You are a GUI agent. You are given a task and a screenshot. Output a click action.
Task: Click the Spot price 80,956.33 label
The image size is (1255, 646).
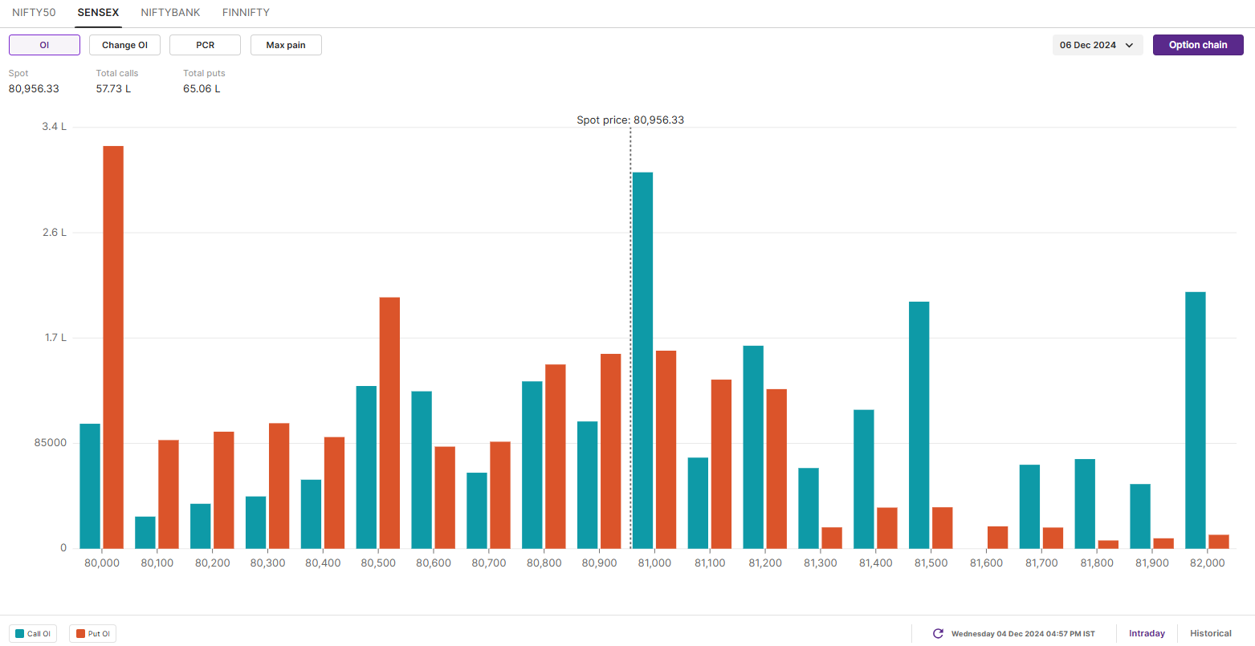(630, 120)
